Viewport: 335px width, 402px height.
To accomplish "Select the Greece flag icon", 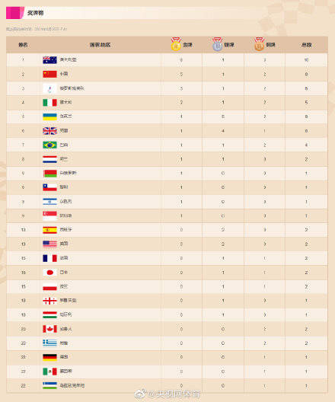I will pos(49,343).
